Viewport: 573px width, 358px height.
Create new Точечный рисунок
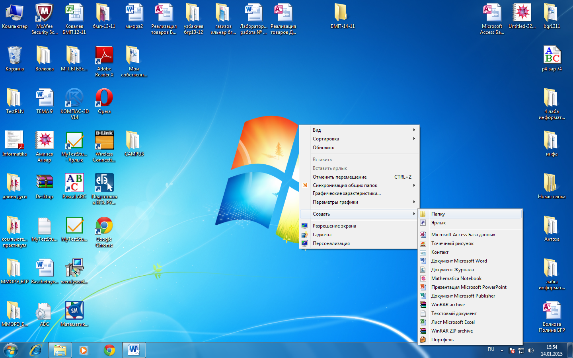click(x=470, y=243)
